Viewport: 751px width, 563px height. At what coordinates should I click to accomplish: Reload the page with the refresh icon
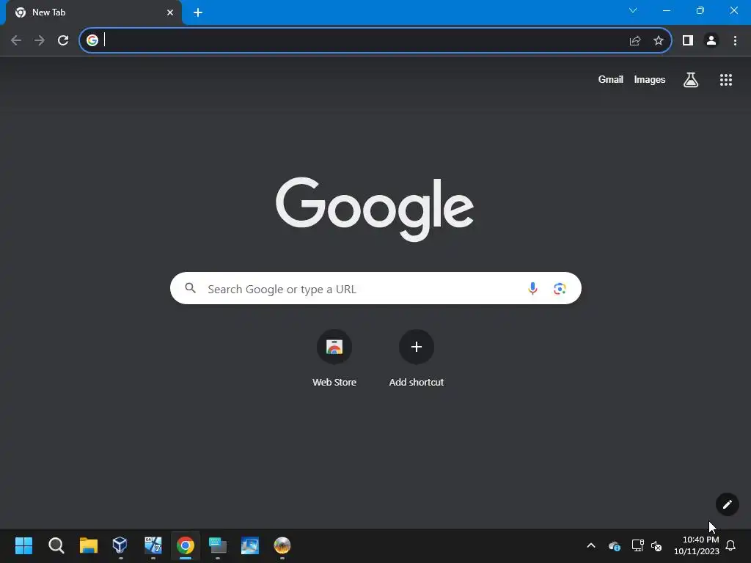pos(63,40)
